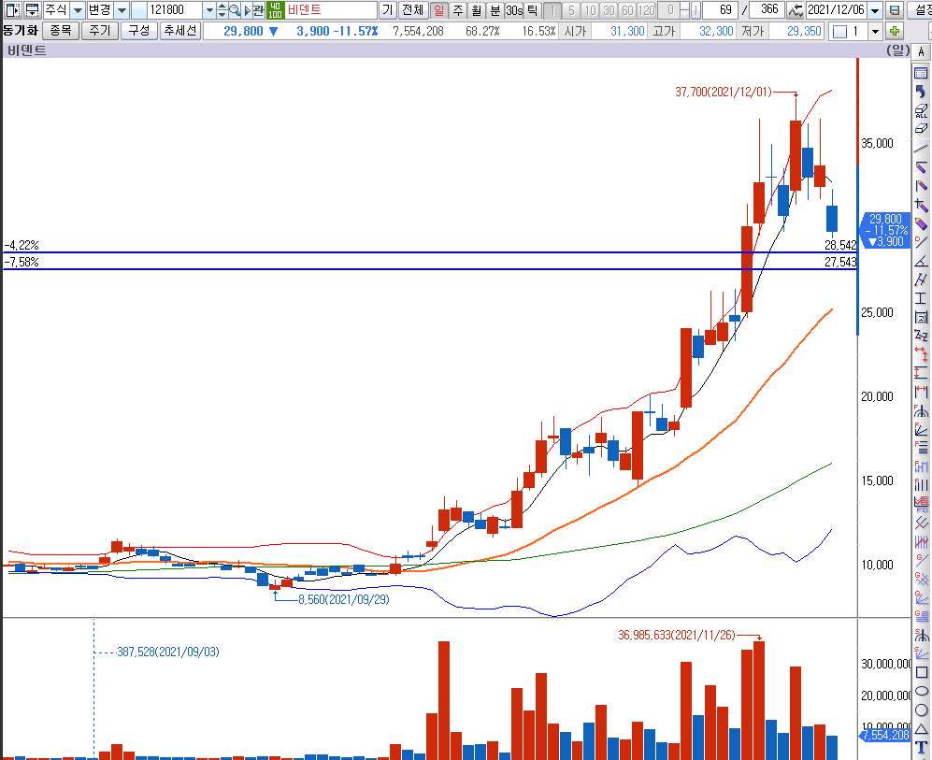The width and height of the screenshot is (932, 760).
Task: Toggle the 1 interval button
Action: (x=552, y=9)
